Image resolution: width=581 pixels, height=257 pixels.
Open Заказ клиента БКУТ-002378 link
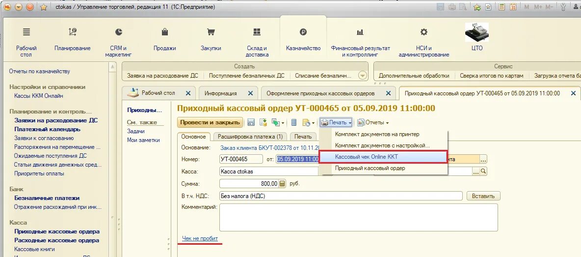(x=269, y=147)
